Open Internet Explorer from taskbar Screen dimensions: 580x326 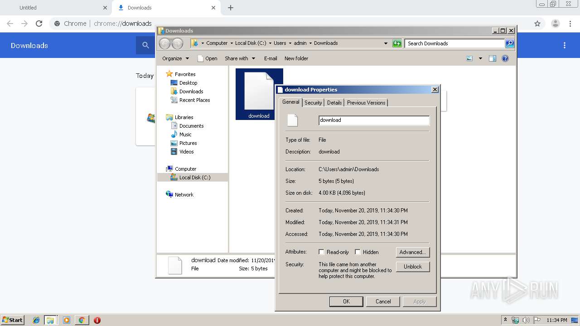tap(36, 320)
